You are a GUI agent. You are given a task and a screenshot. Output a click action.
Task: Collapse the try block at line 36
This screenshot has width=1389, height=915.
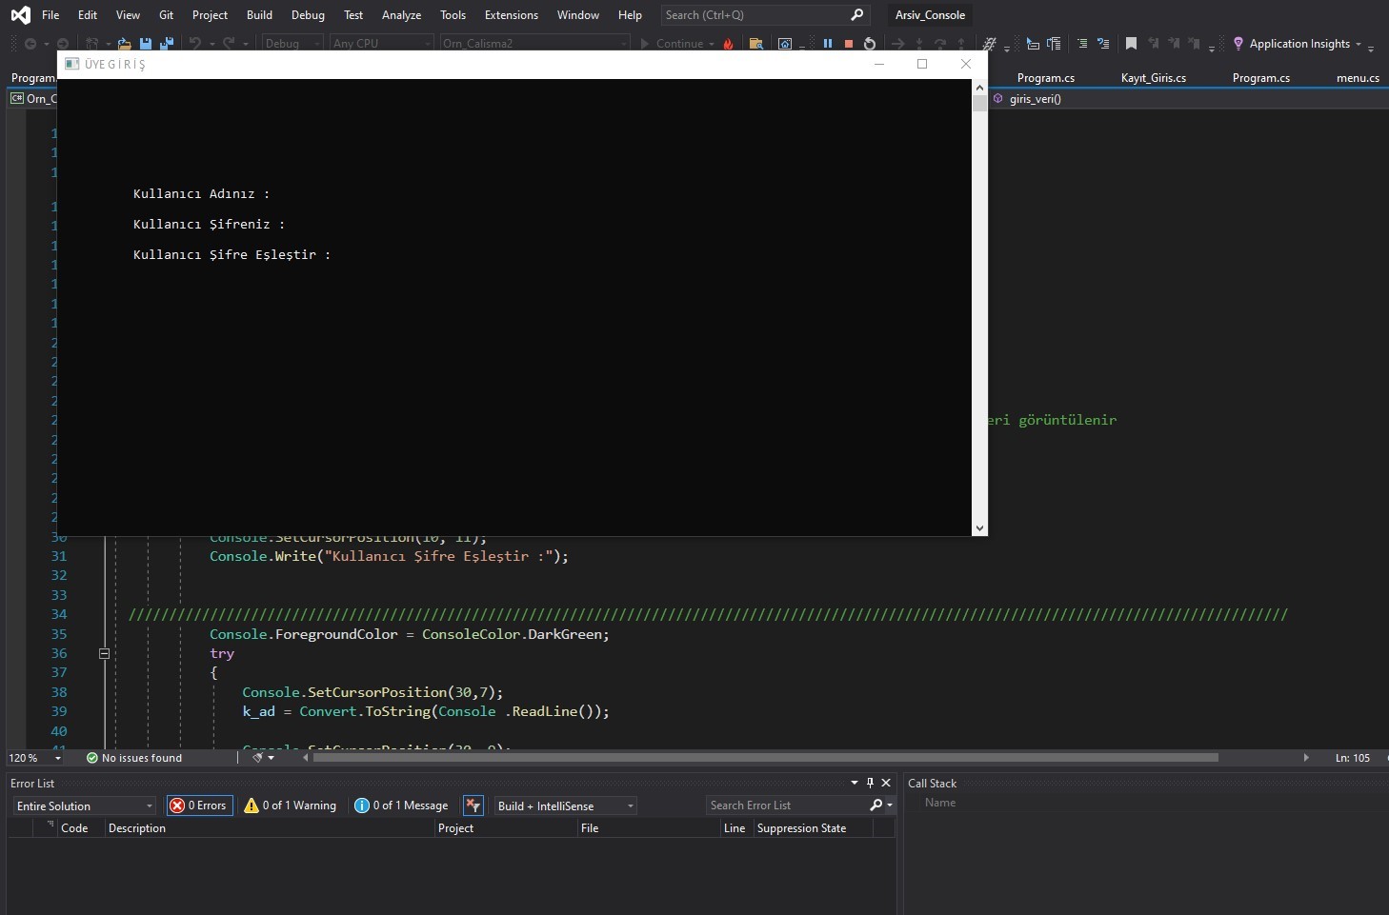(104, 653)
